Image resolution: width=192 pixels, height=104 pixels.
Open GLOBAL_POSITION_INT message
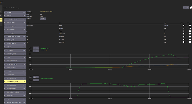[15, 64]
